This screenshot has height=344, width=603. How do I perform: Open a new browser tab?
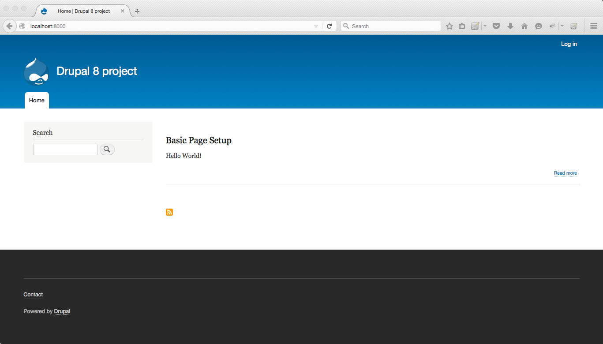click(x=137, y=11)
